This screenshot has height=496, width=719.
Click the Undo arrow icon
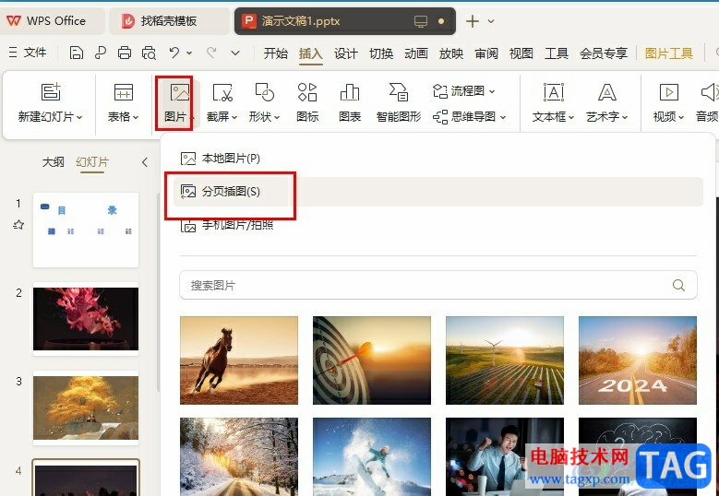(x=174, y=53)
